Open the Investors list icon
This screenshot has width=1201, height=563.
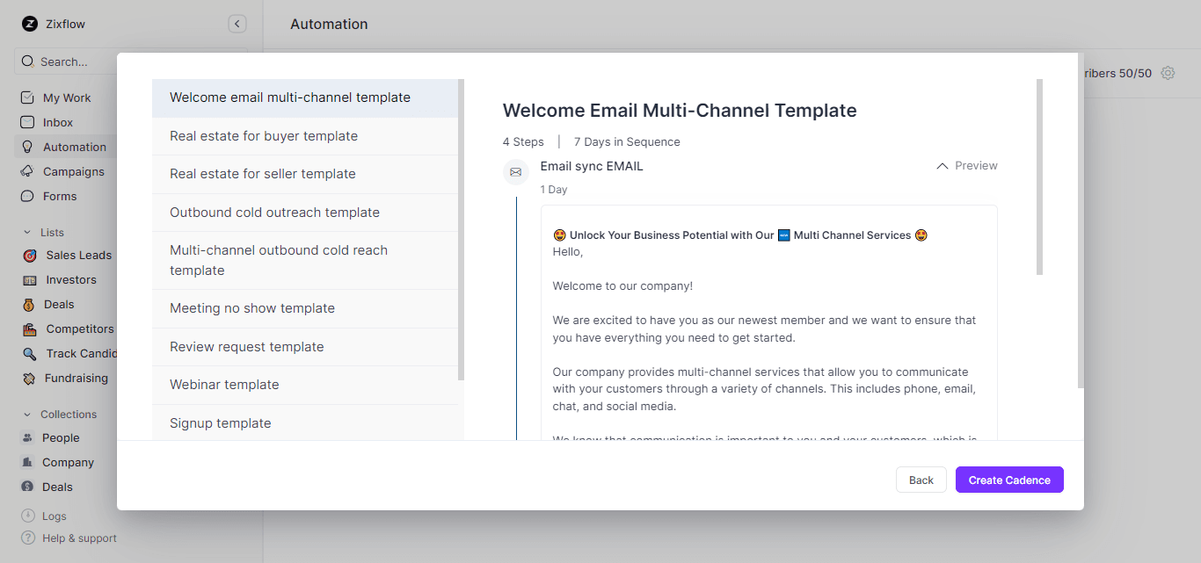tap(29, 279)
